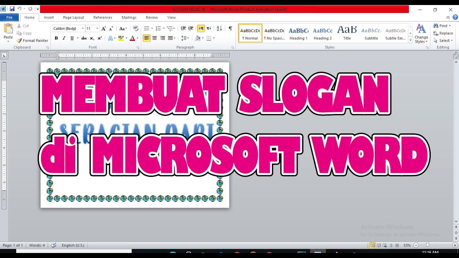Image resolution: width=459 pixels, height=258 pixels.
Task: Open the Font dialog launcher
Action: (138, 47)
